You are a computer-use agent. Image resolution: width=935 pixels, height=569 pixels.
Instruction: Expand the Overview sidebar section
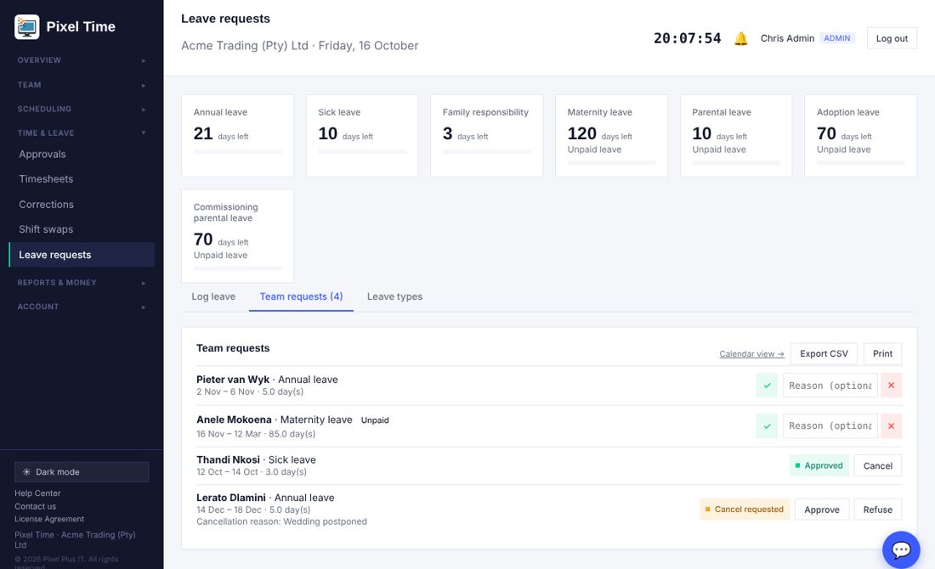[82, 60]
